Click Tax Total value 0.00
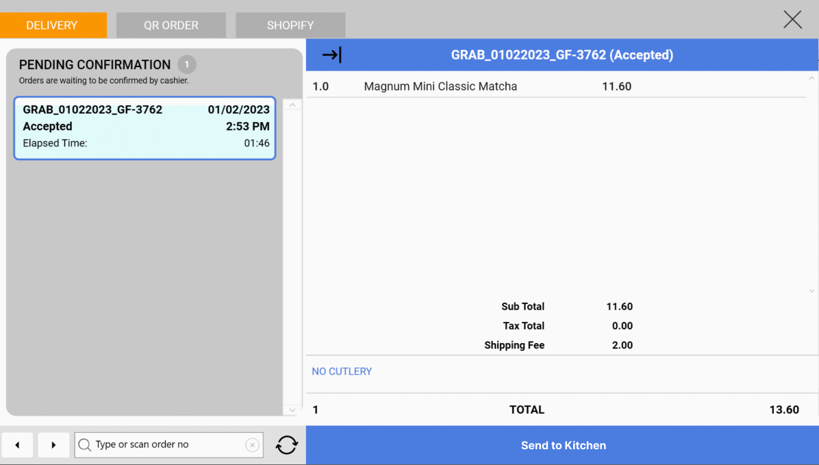Viewport: 819px width, 465px height. [x=622, y=326]
